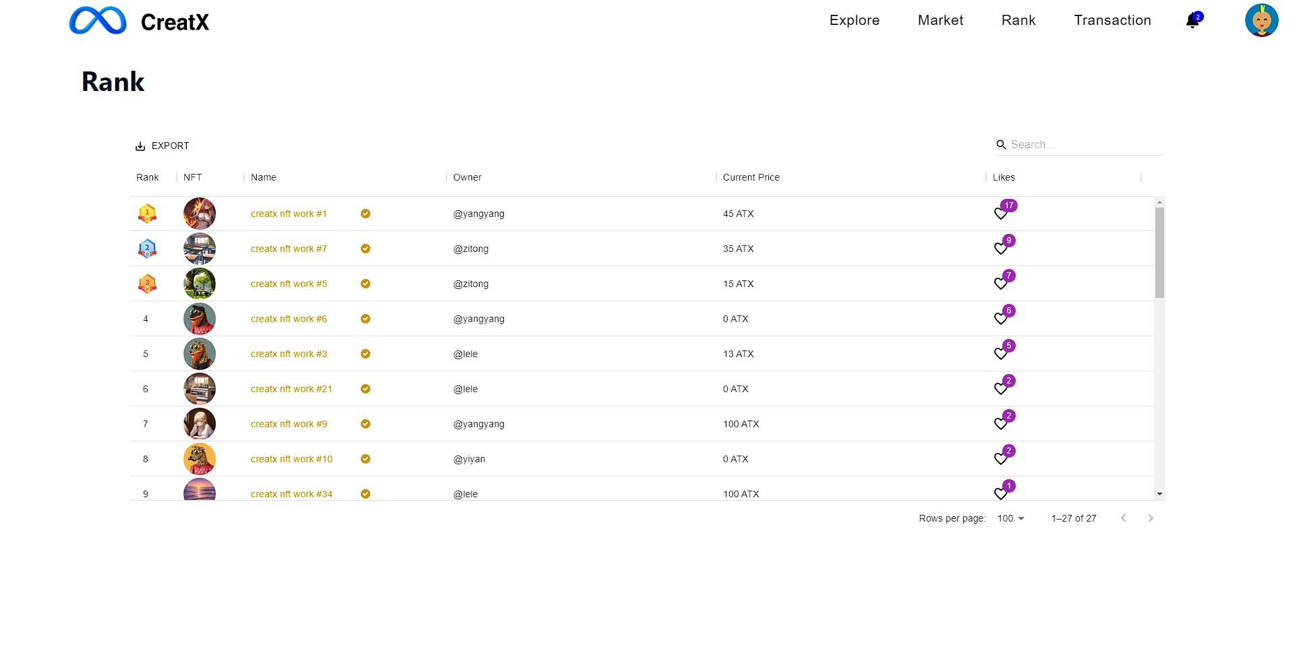
Task: Toggle the heart on creatx nft work #7
Action: pos(1000,249)
